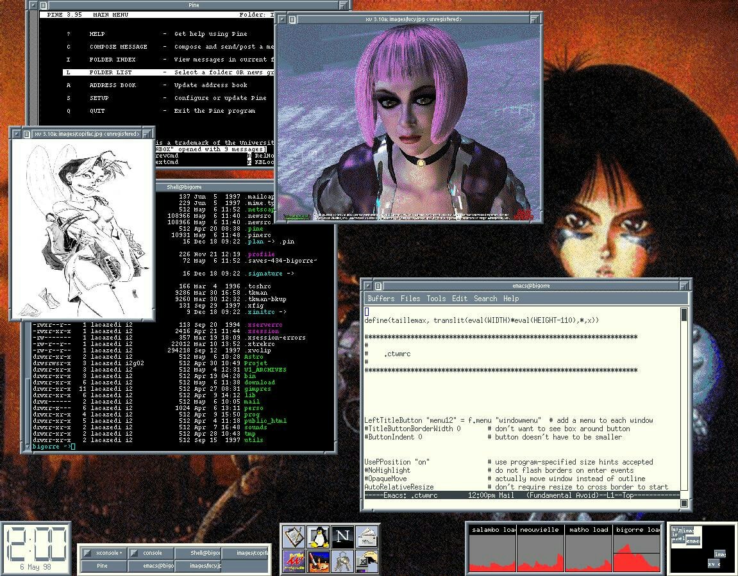Image resolution: width=738 pixels, height=576 pixels.
Task: Launch Netscape from the N icon
Action: point(342,536)
